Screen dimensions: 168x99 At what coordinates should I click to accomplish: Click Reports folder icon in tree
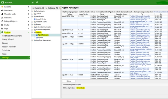click(35, 24)
